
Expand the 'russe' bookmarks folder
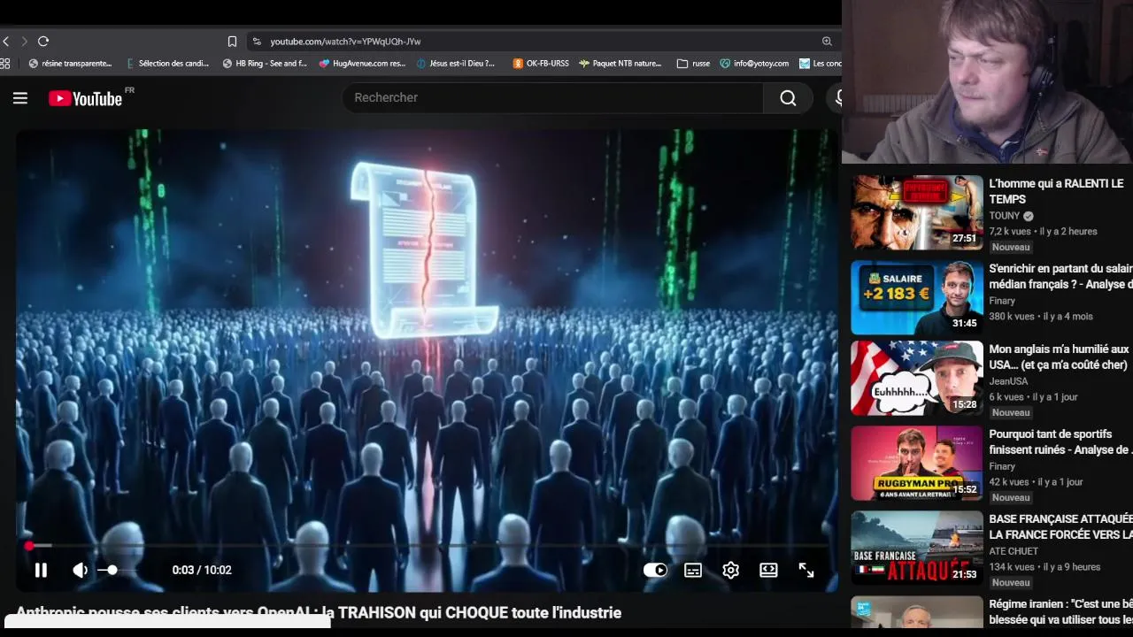tap(693, 64)
